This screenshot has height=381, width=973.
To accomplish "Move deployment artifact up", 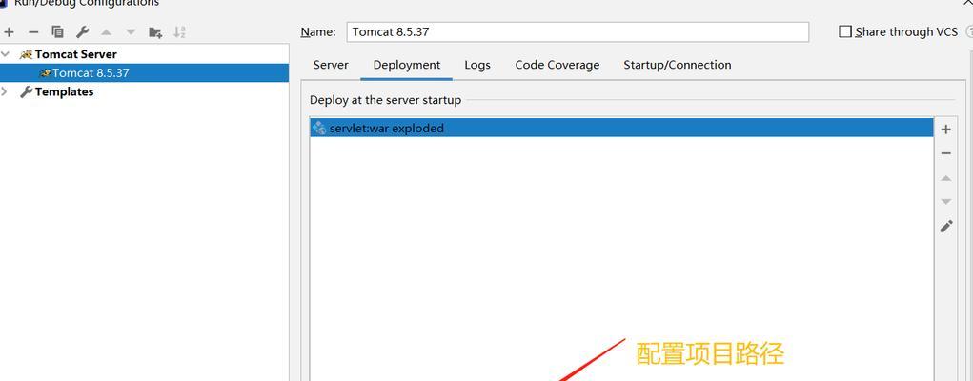I will pyautogui.click(x=945, y=178).
